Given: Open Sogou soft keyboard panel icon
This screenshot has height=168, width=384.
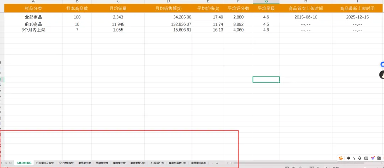Looking at the screenshot, I should pyautogui.click(x=366, y=158).
